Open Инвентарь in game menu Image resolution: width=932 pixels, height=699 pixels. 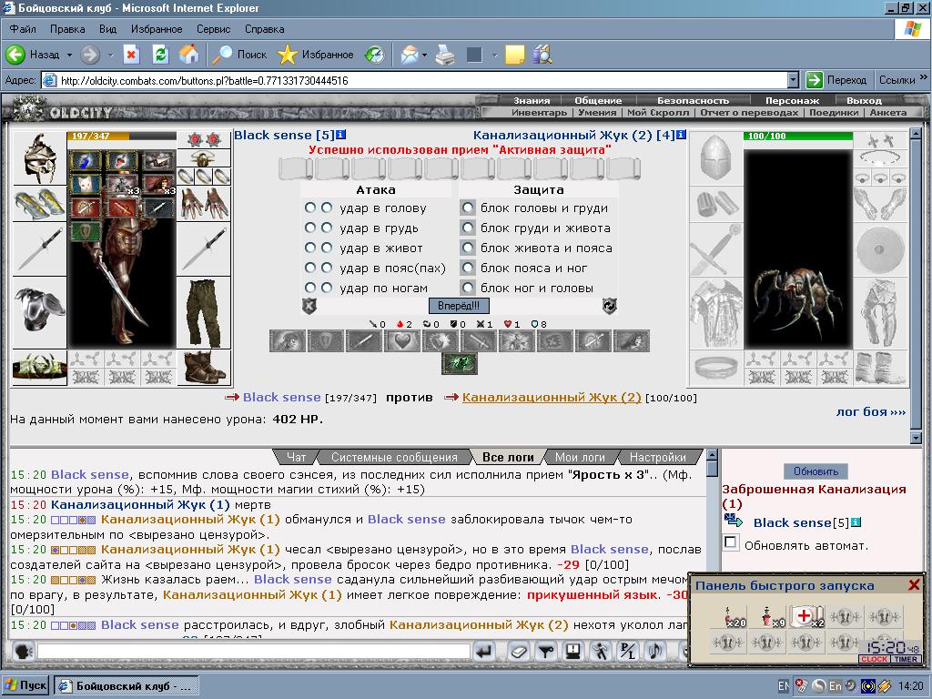539,112
